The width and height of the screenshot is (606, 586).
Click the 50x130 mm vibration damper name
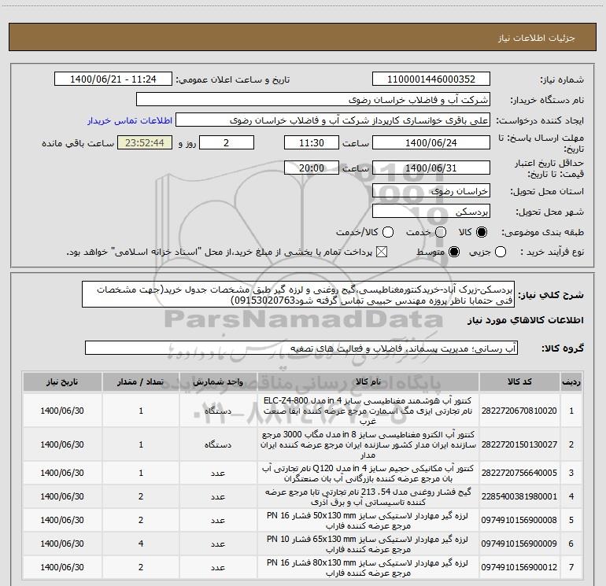click(x=368, y=521)
